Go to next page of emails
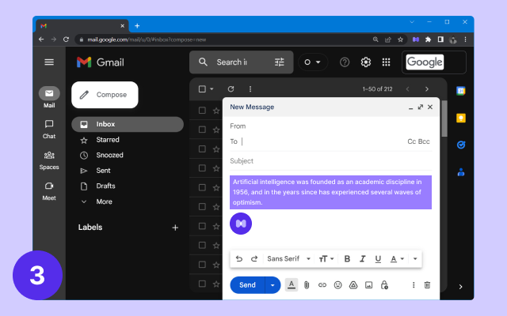 pos(427,89)
